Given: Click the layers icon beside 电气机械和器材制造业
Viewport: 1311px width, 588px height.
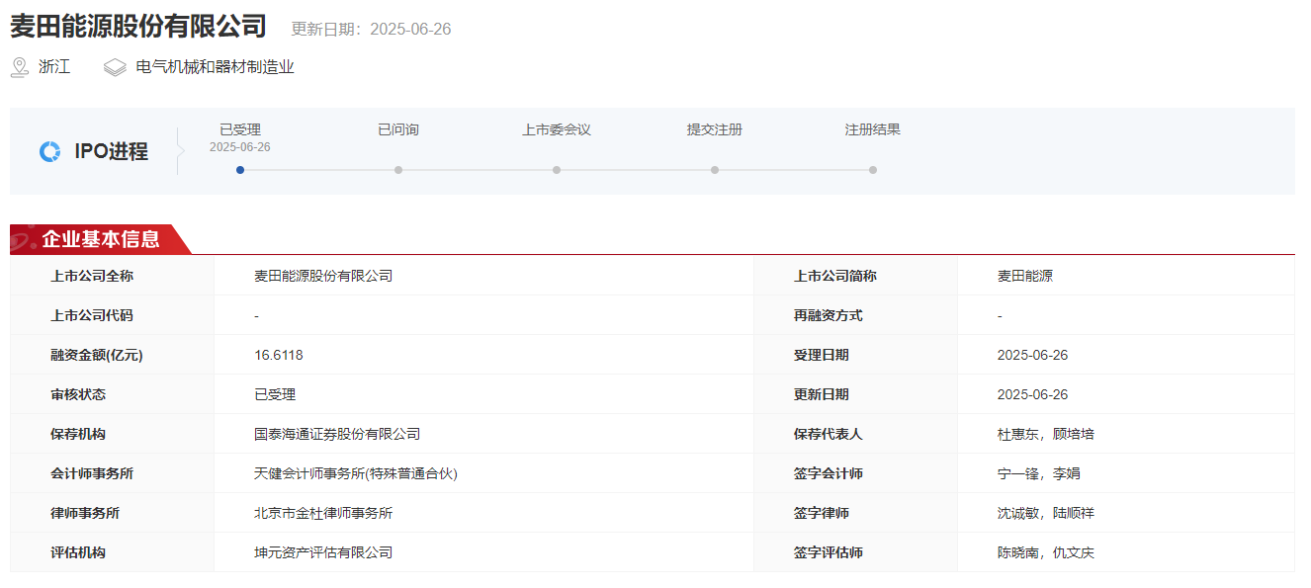Looking at the screenshot, I should (115, 67).
